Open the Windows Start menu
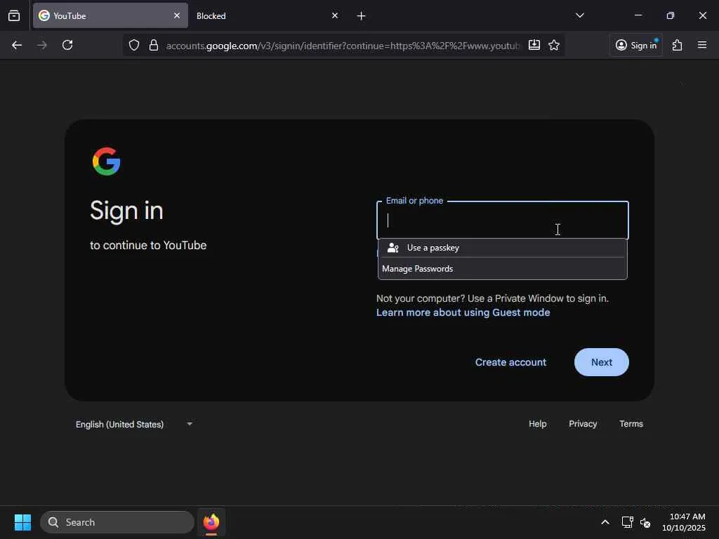 22,522
